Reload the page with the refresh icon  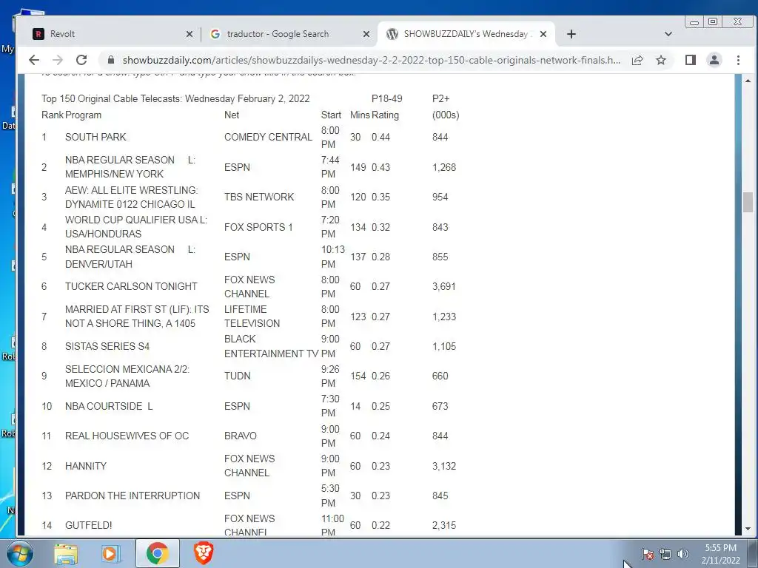[81, 60]
